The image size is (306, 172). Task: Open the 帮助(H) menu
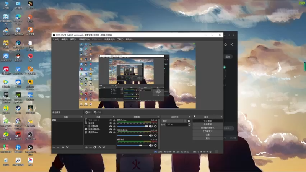(129, 39)
